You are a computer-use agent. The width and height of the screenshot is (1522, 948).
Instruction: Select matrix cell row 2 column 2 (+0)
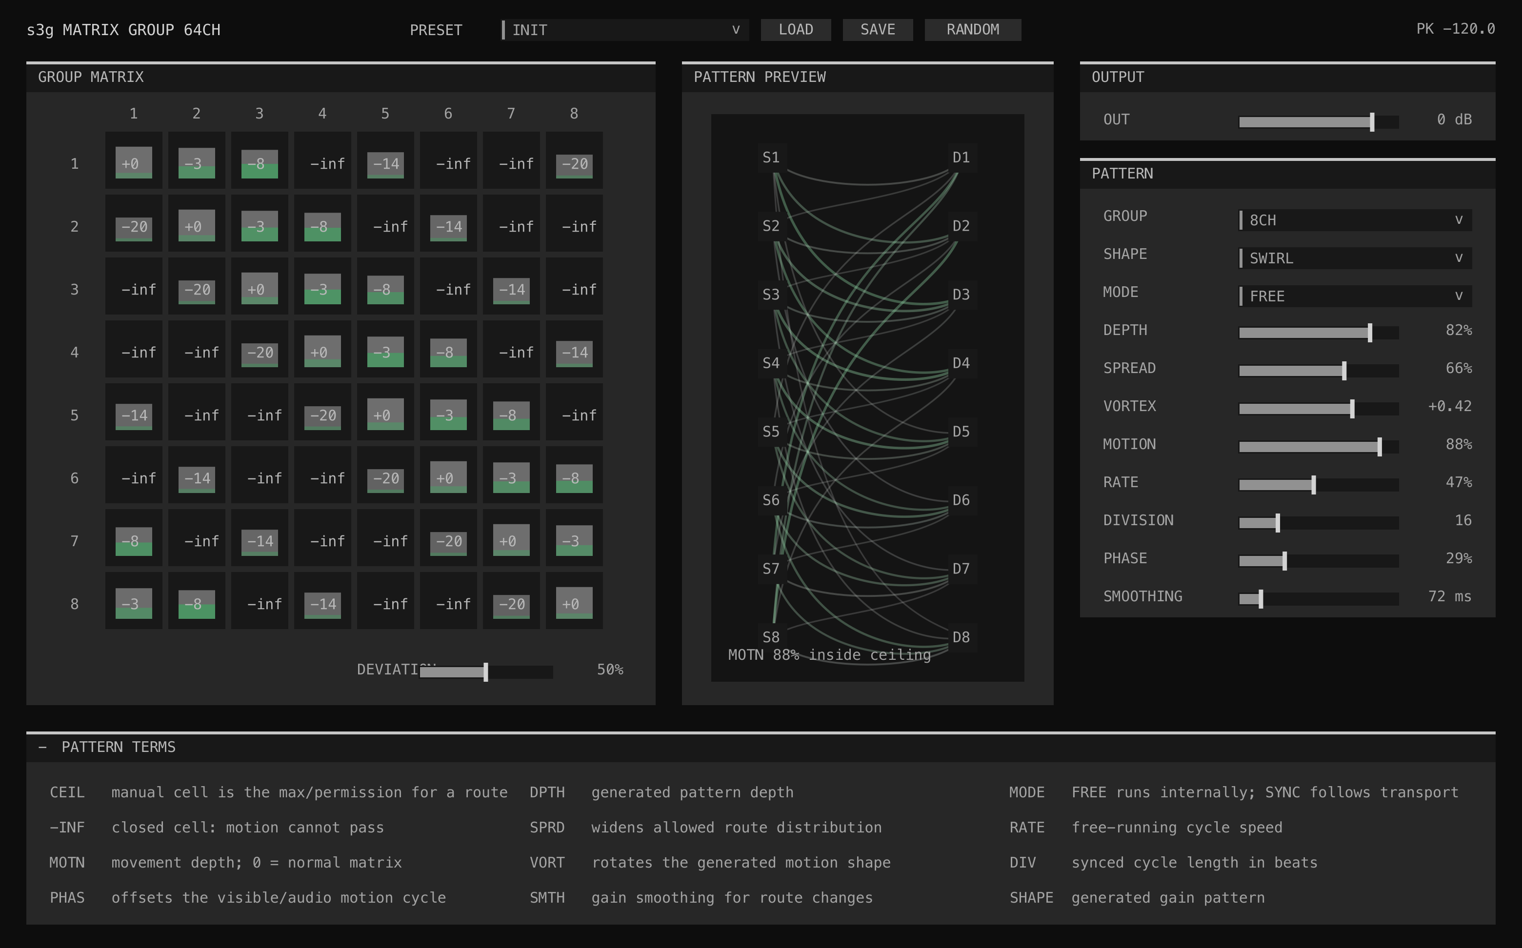coord(196,223)
